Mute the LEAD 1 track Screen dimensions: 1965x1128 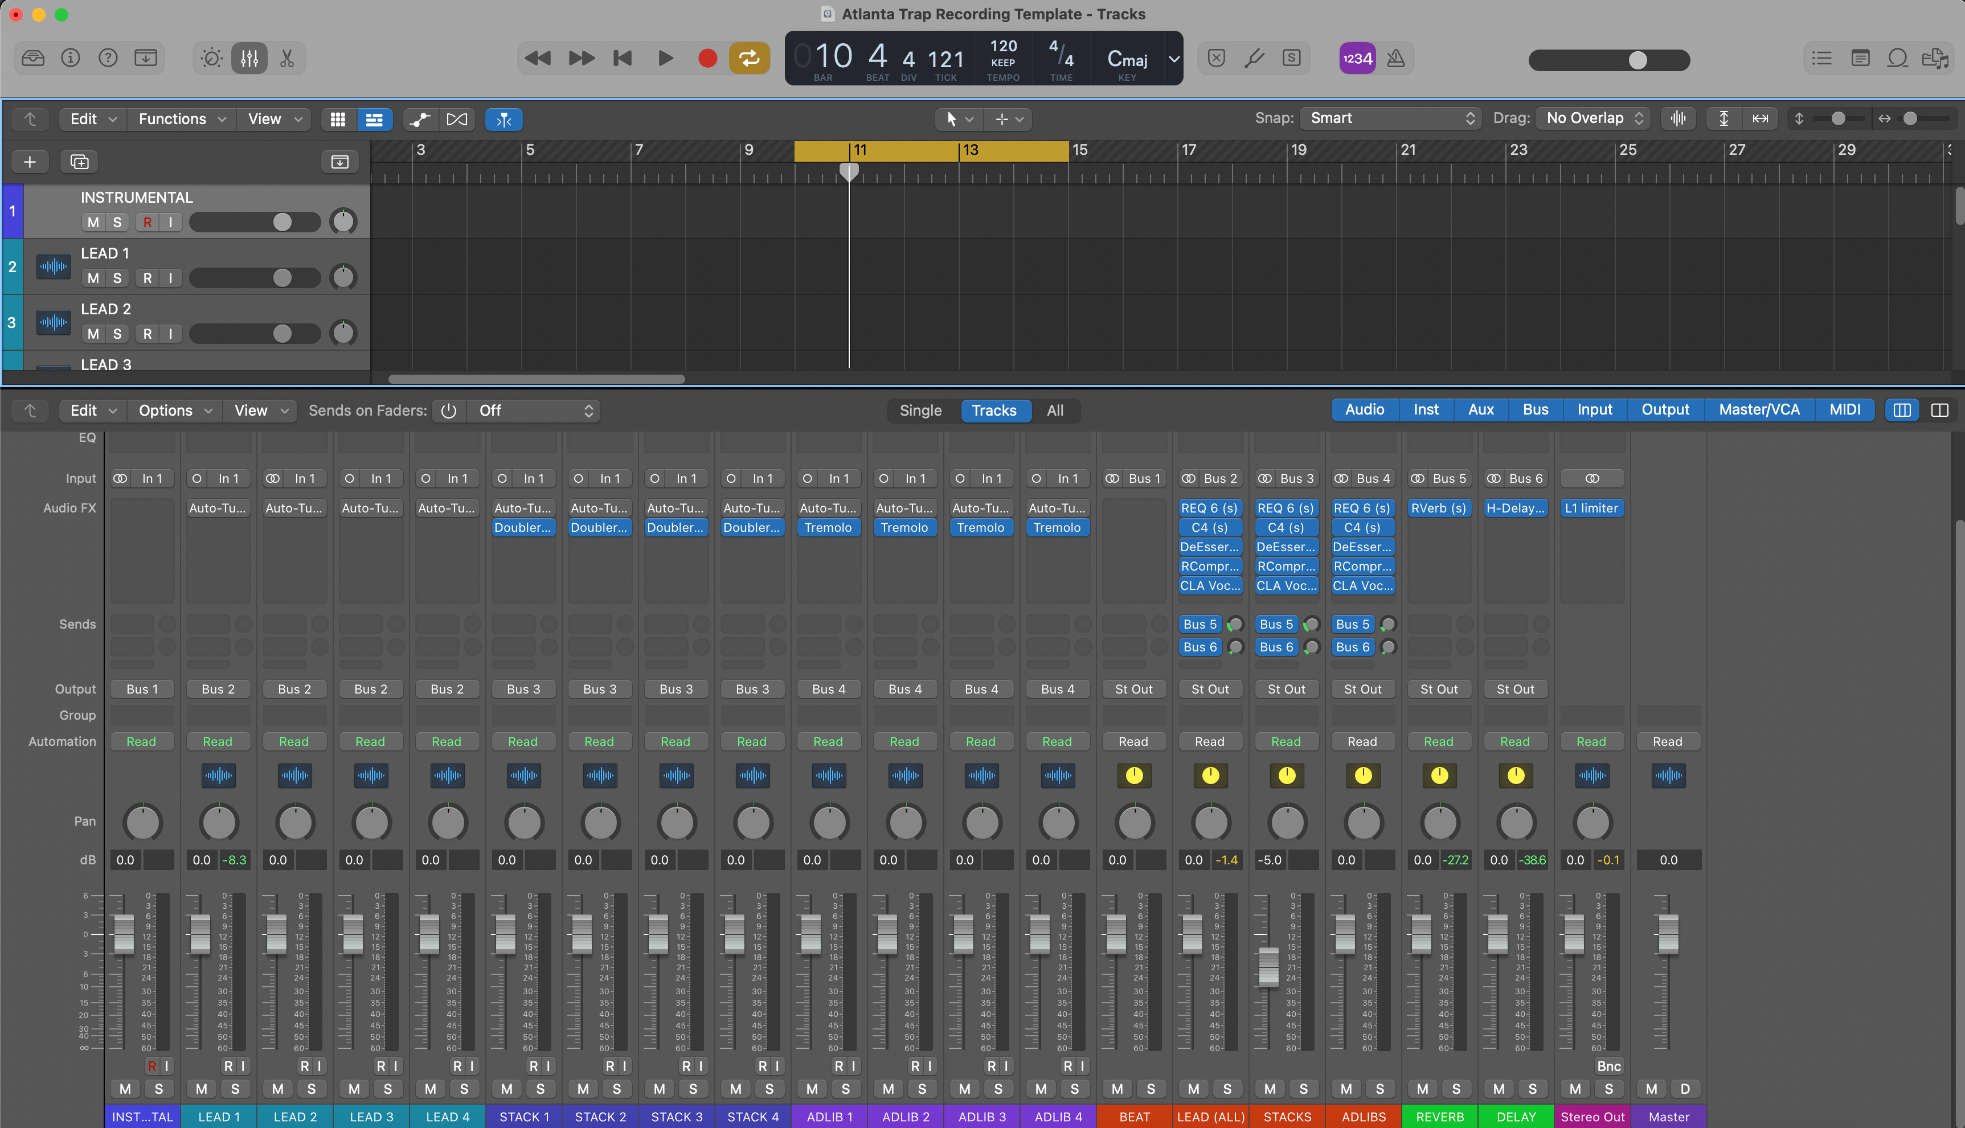click(x=93, y=277)
